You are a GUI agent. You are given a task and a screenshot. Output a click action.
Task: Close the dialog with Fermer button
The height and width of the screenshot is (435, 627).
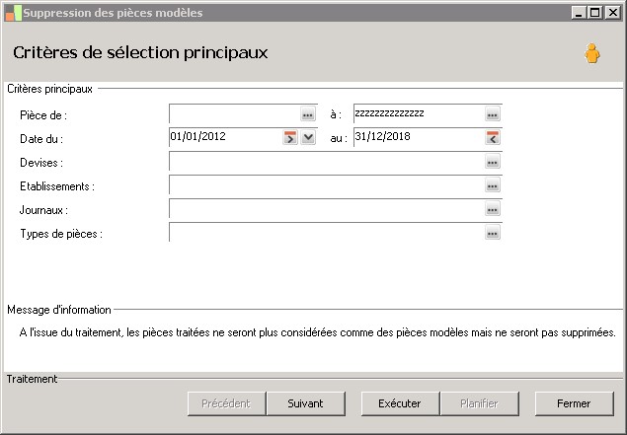coord(574,403)
